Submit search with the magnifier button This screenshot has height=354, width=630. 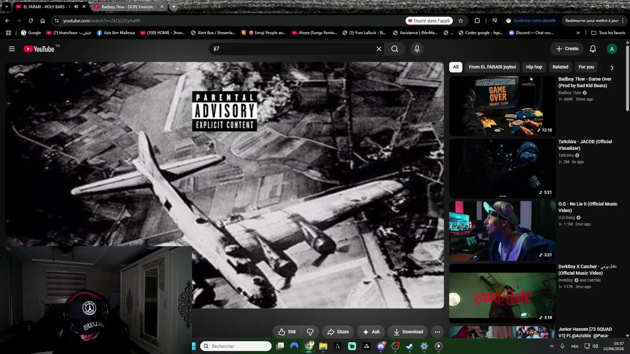pos(395,49)
